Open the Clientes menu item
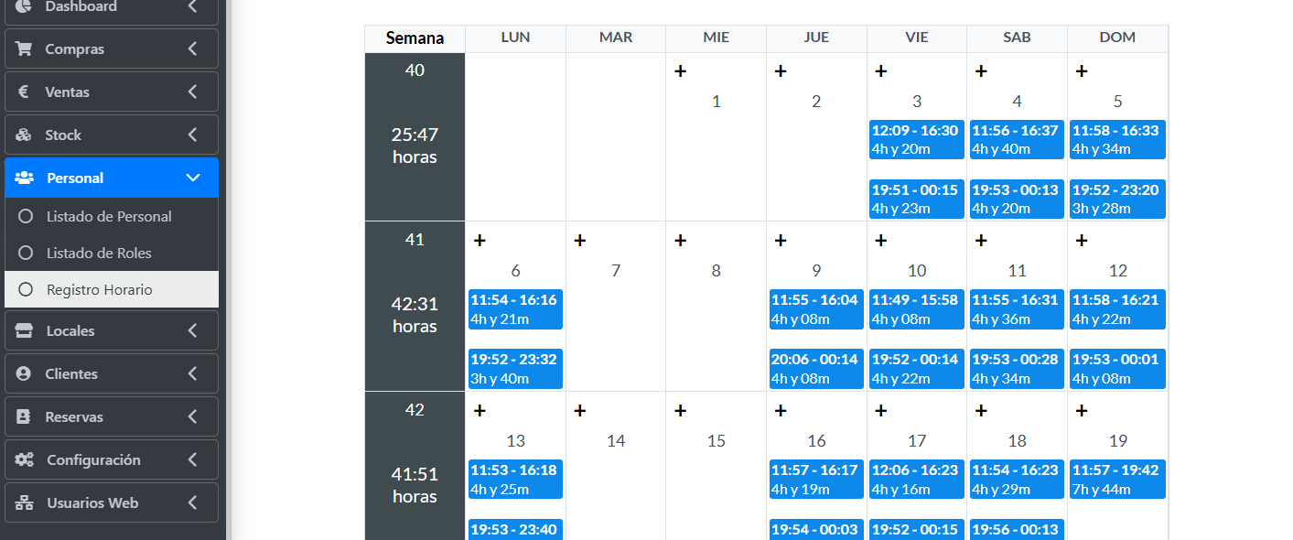 click(71, 373)
